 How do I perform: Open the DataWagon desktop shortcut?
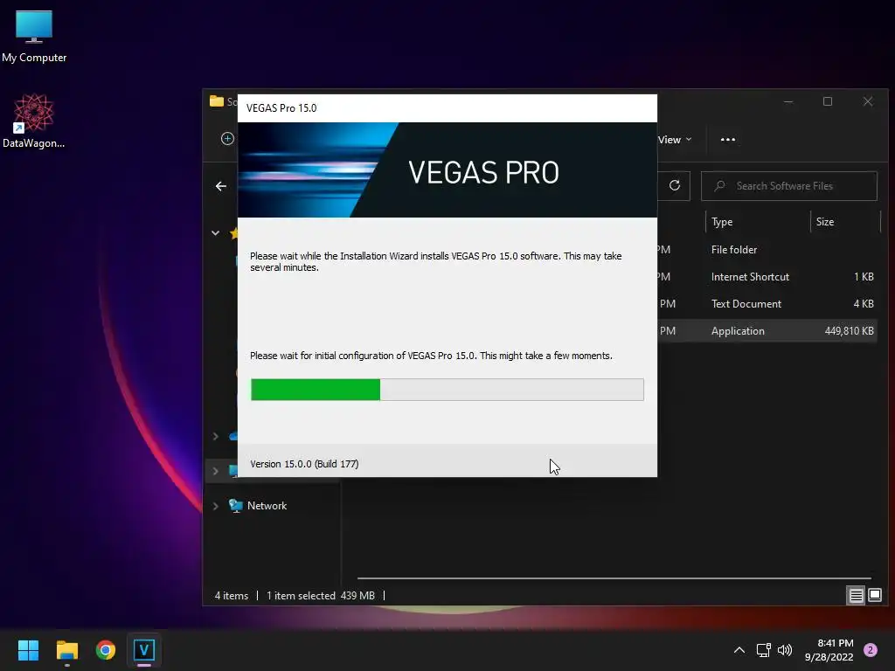34,121
